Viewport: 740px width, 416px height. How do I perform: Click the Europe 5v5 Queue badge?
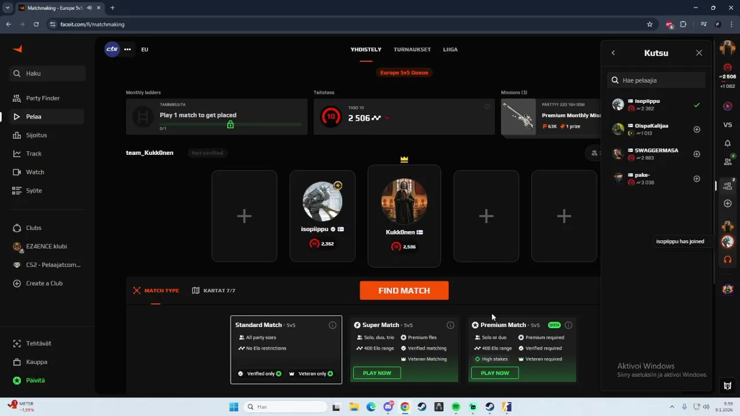tap(404, 72)
